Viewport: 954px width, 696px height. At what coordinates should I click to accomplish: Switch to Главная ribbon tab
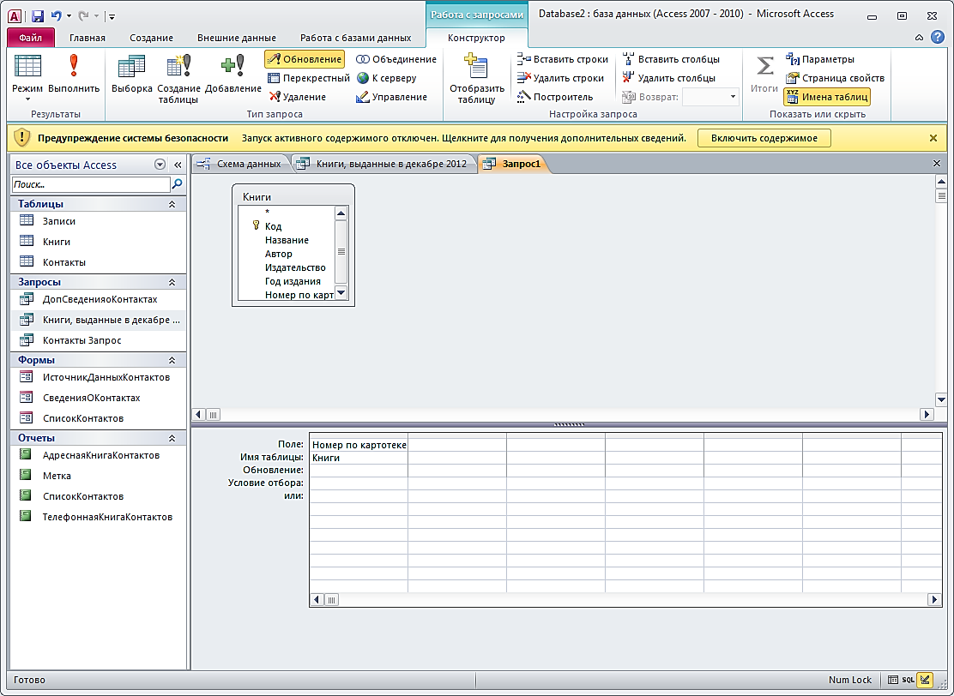pyautogui.click(x=87, y=38)
